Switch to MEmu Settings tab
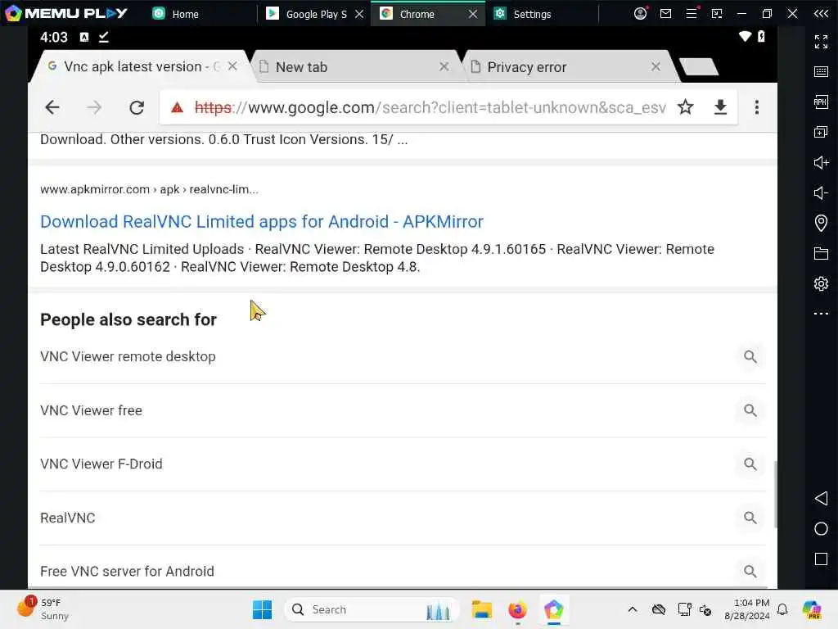838x629 pixels. coord(532,14)
